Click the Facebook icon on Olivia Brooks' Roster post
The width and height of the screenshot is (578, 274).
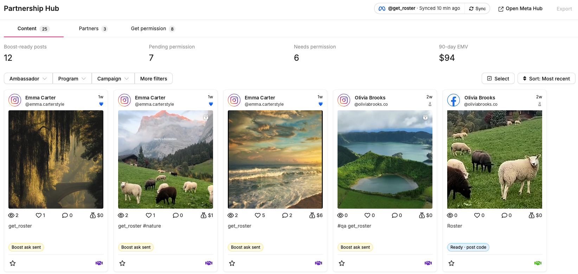point(454,100)
